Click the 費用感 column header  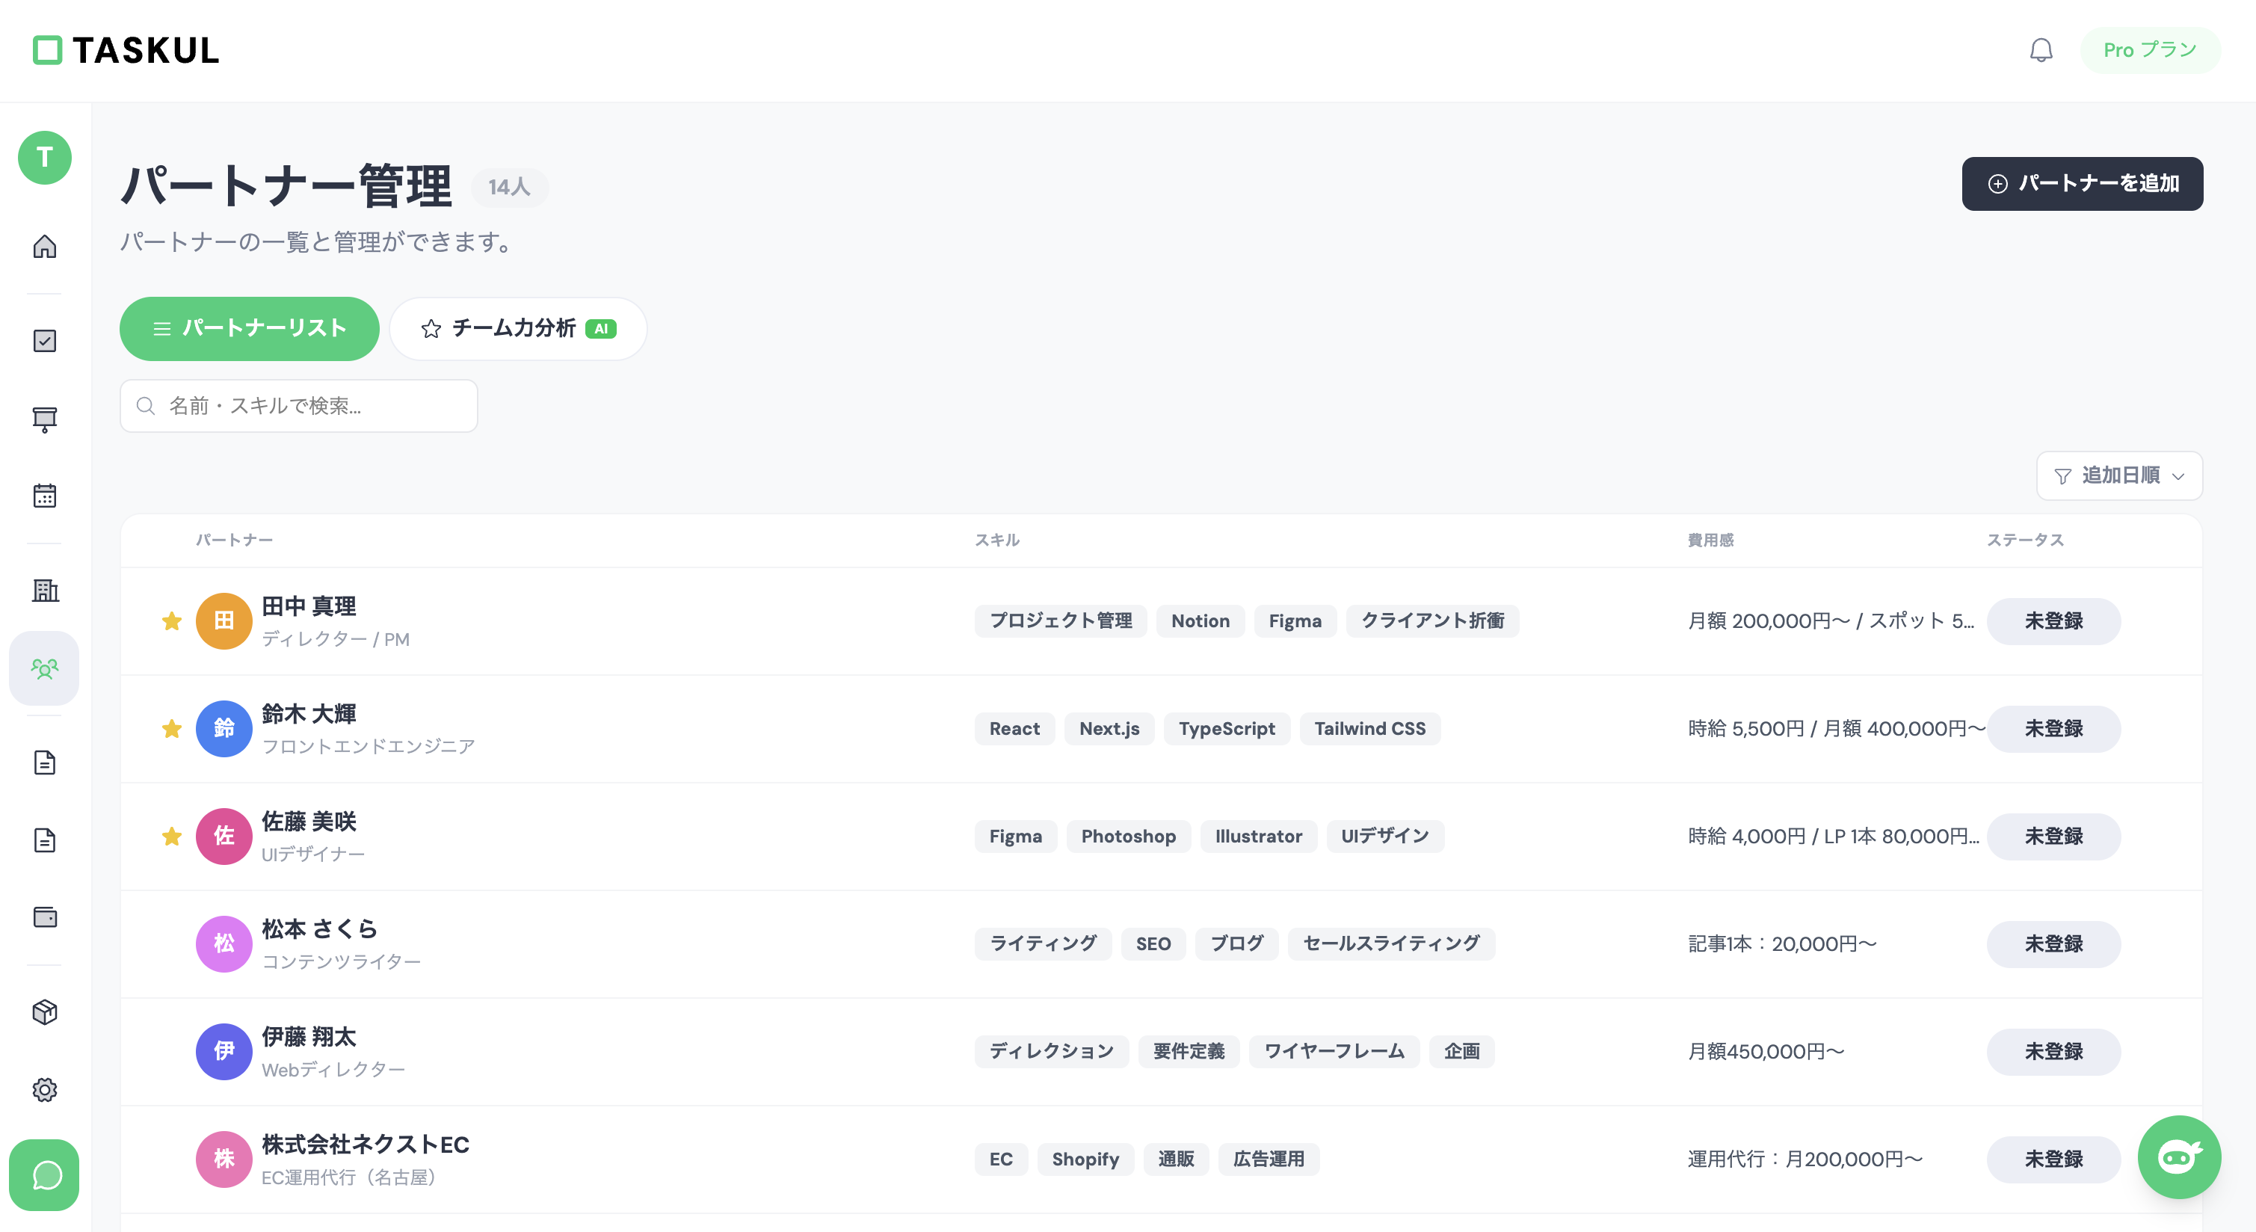tap(1711, 540)
